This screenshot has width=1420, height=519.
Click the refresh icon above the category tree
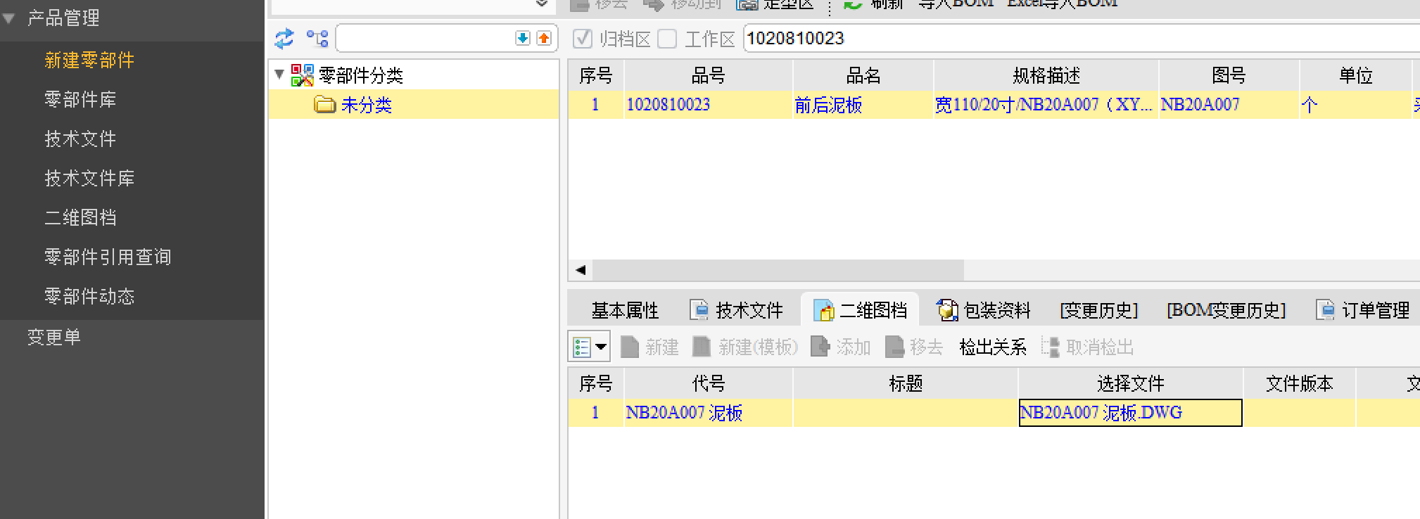[284, 39]
